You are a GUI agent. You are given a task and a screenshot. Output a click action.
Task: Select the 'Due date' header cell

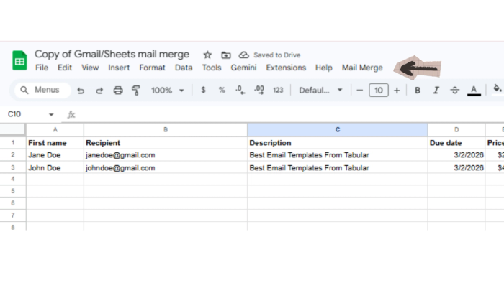tap(456, 143)
